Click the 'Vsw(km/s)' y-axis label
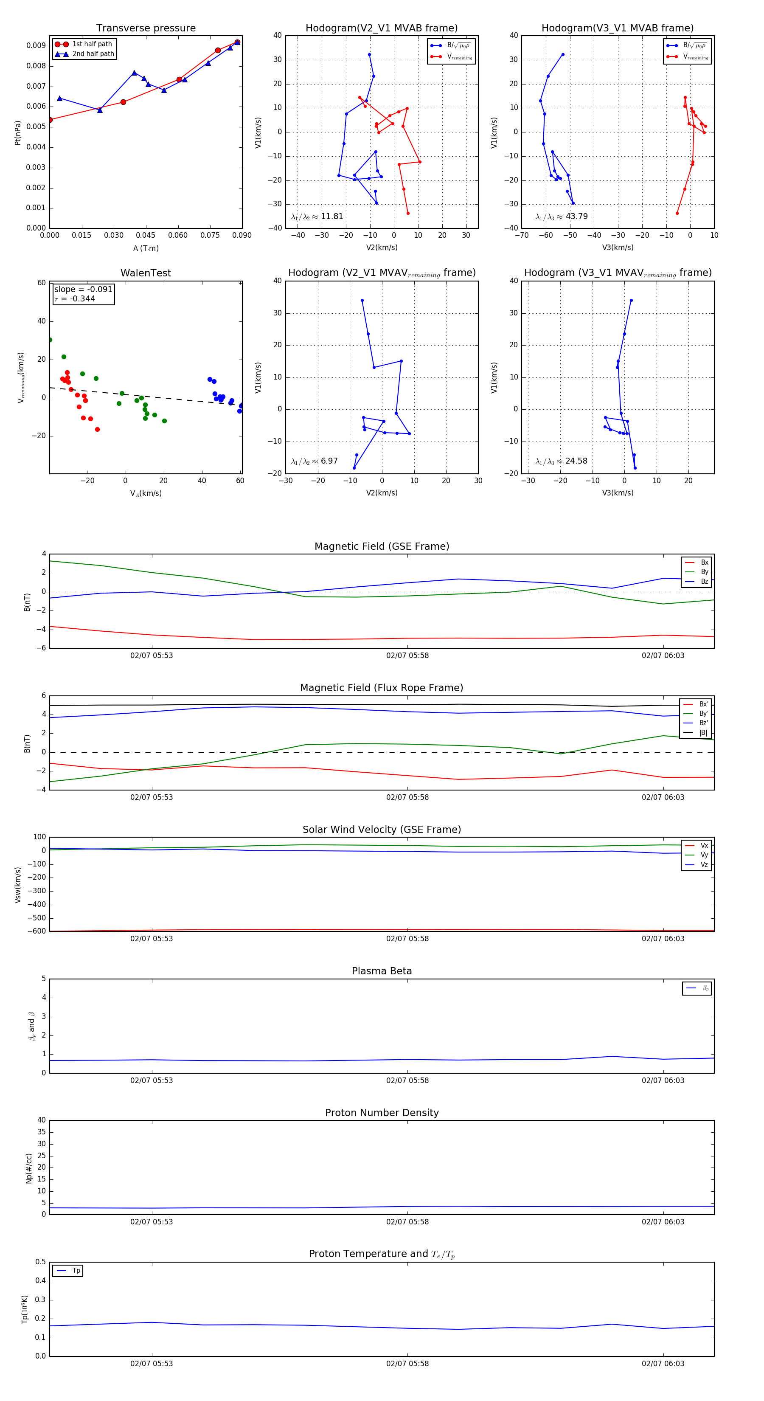 tap(17, 885)
